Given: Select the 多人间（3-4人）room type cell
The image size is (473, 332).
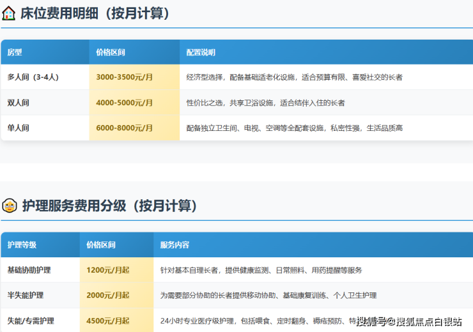Looking at the screenshot, I should click(33, 77).
